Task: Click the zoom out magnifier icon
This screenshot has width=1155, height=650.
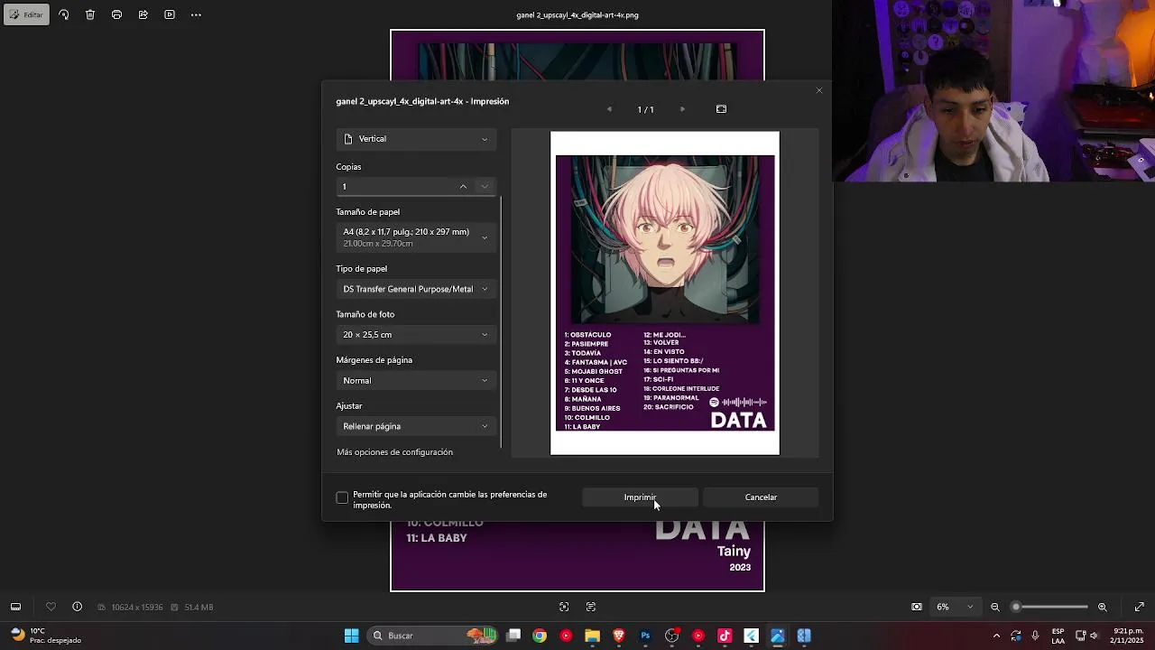Action: coord(995,607)
